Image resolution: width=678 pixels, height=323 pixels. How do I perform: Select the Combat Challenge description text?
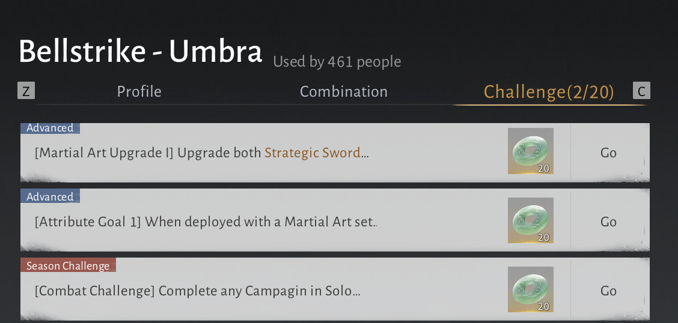click(197, 291)
